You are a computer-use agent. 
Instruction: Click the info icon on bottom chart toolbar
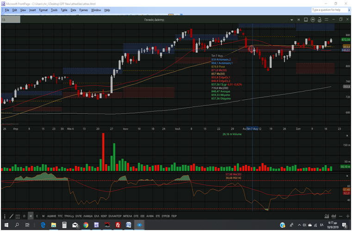[x=5, y=216]
